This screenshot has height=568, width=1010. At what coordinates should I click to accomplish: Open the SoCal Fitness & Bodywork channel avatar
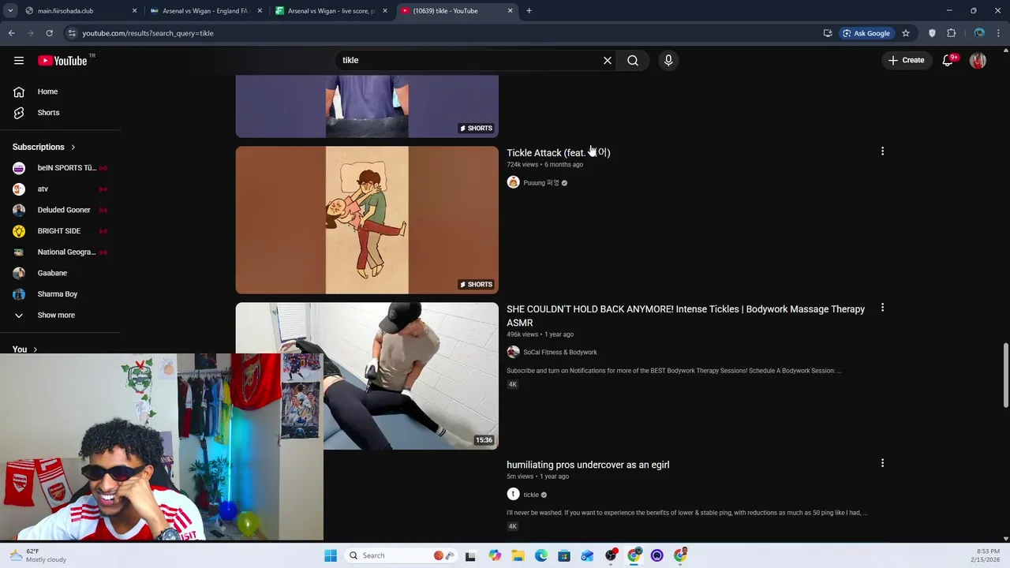[513, 352]
